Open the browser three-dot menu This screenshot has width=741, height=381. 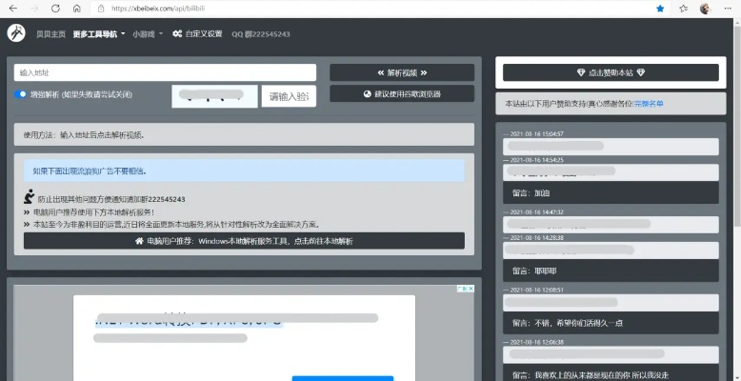729,8
